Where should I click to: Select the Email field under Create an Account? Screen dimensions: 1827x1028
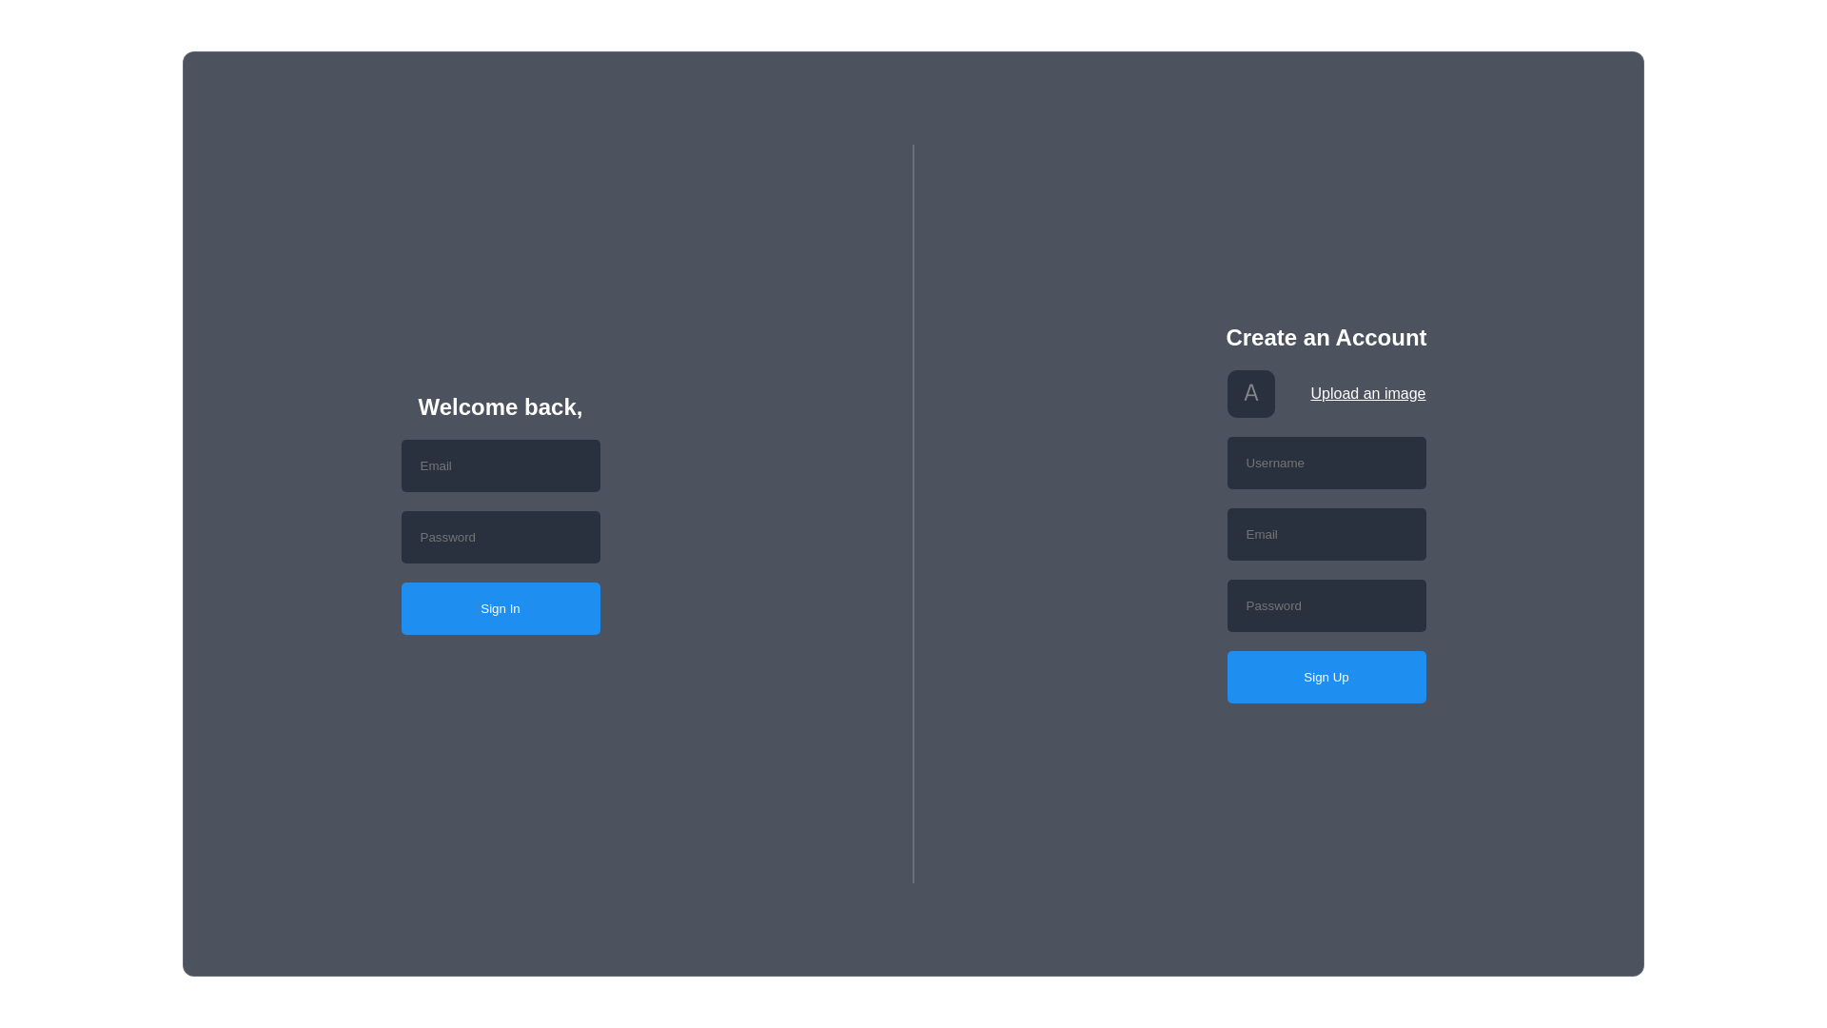pos(1326,534)
